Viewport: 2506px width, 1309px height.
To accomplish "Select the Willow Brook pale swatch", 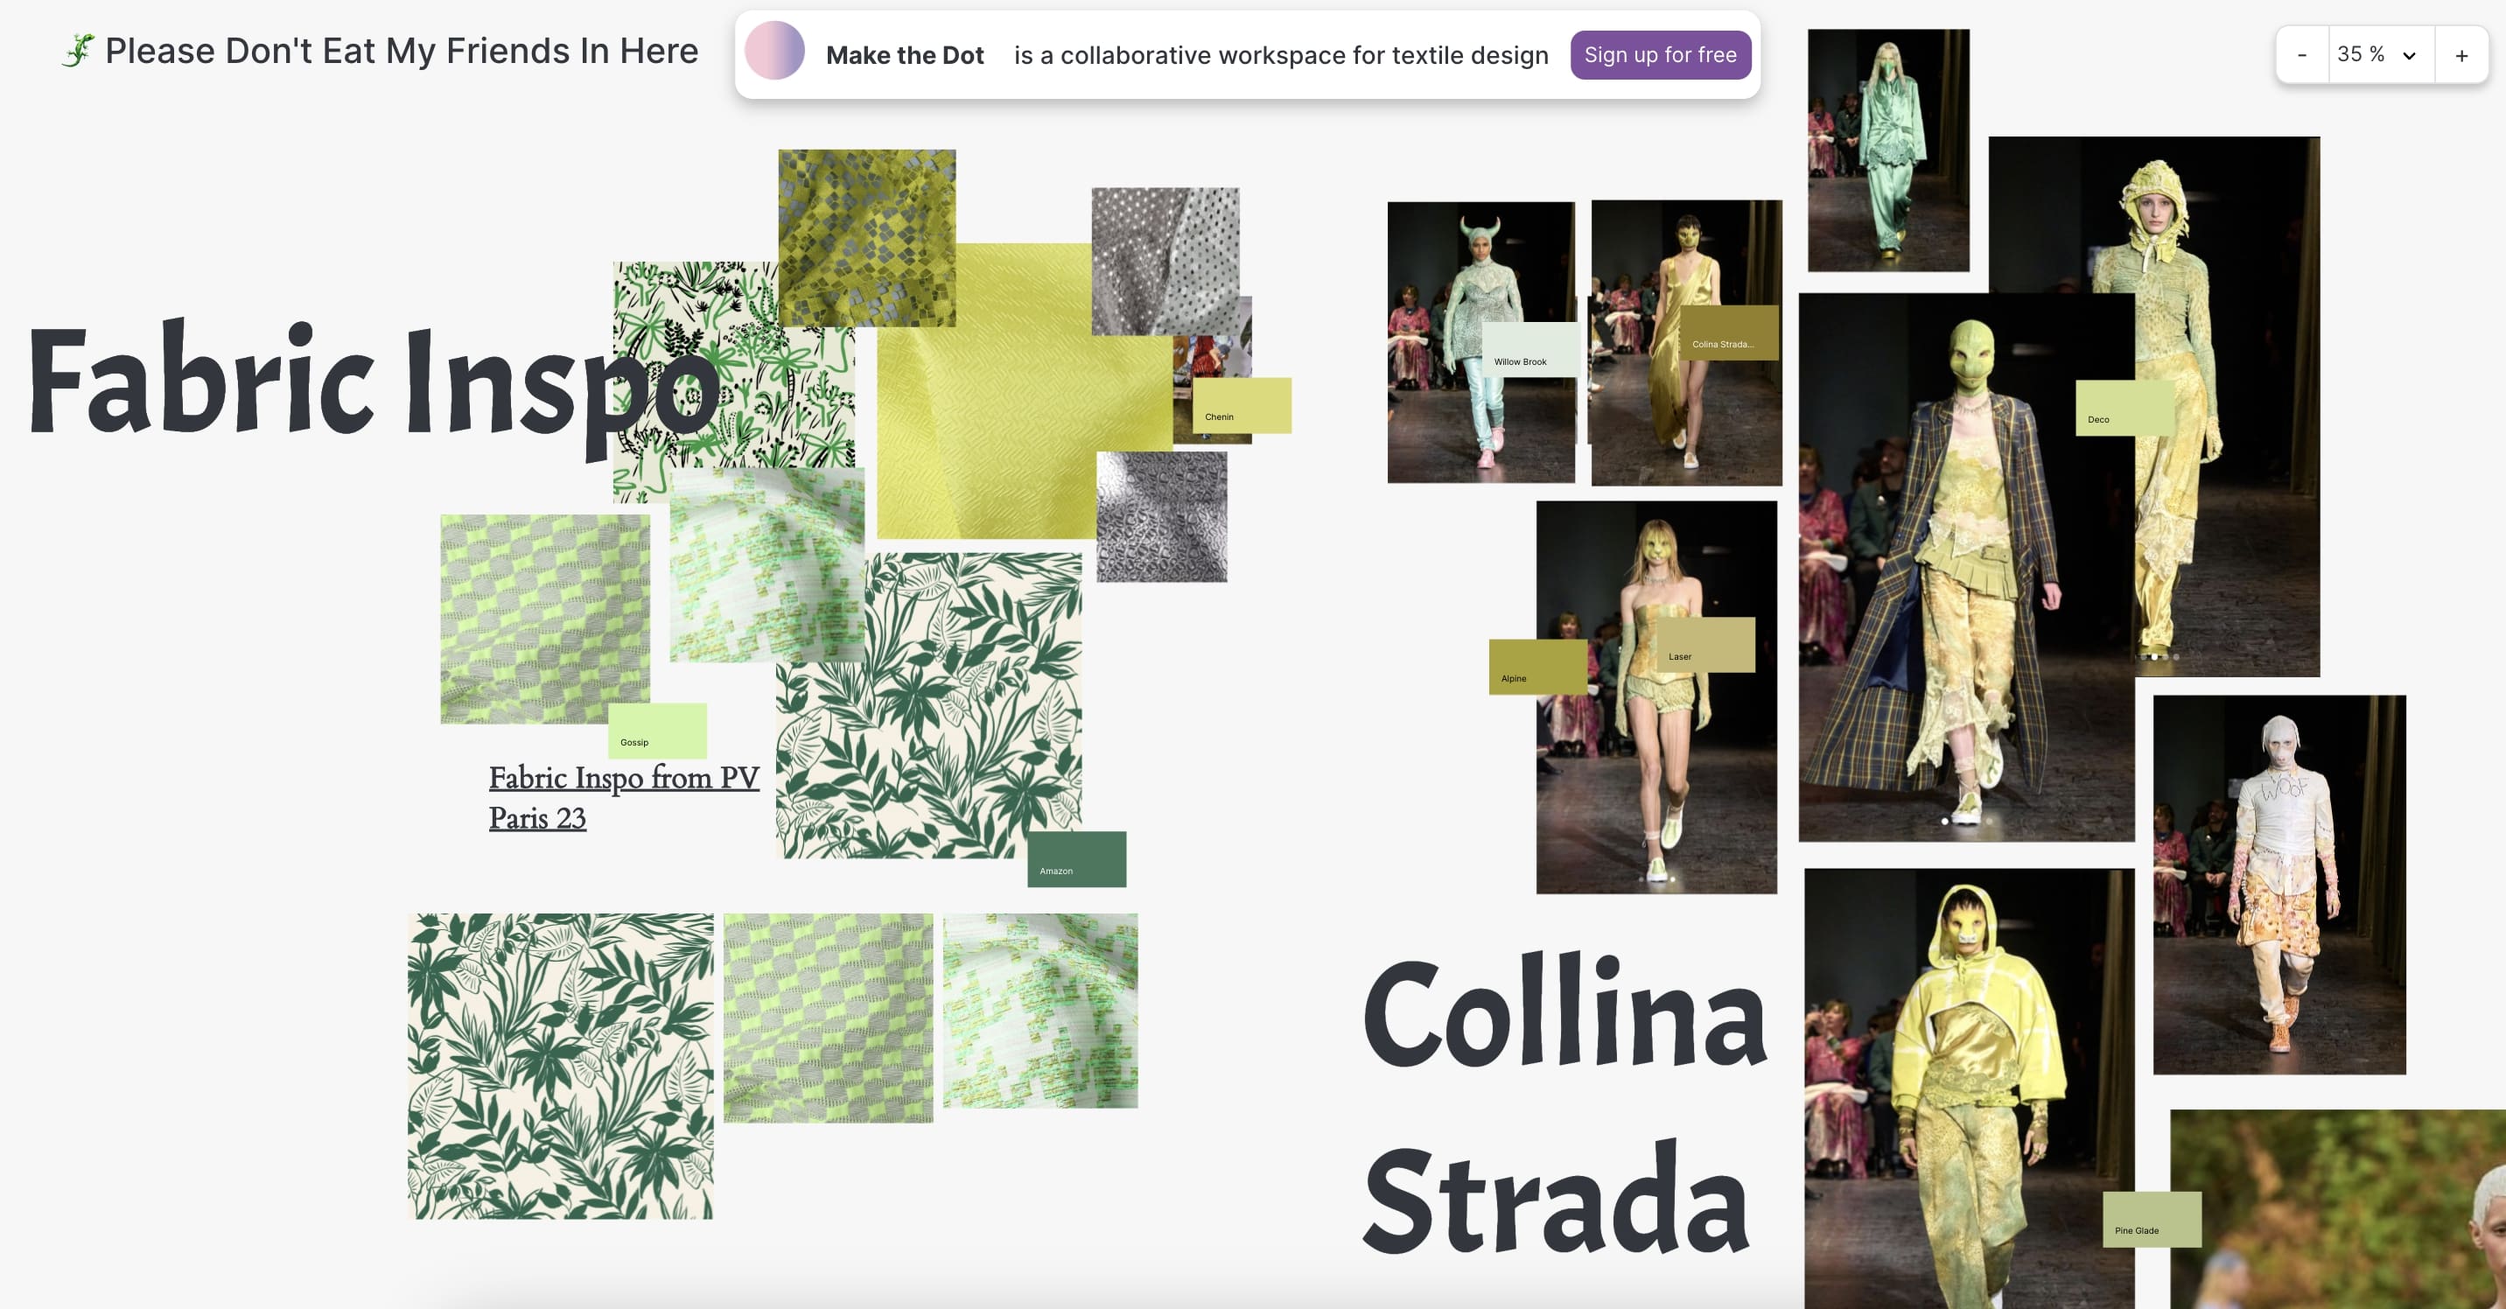I will pyautogui.click(x=1530, y=349).
